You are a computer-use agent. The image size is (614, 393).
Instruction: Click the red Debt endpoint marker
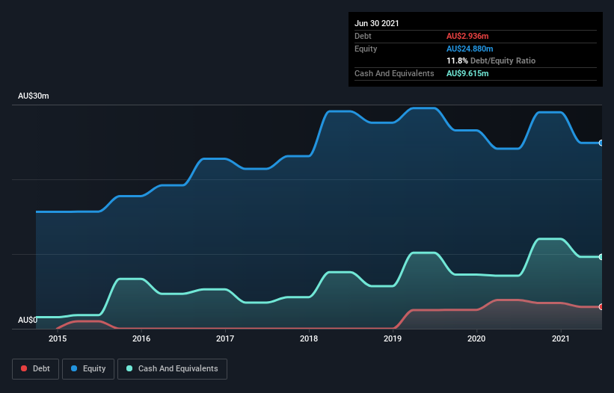click(x=601, y=307)
